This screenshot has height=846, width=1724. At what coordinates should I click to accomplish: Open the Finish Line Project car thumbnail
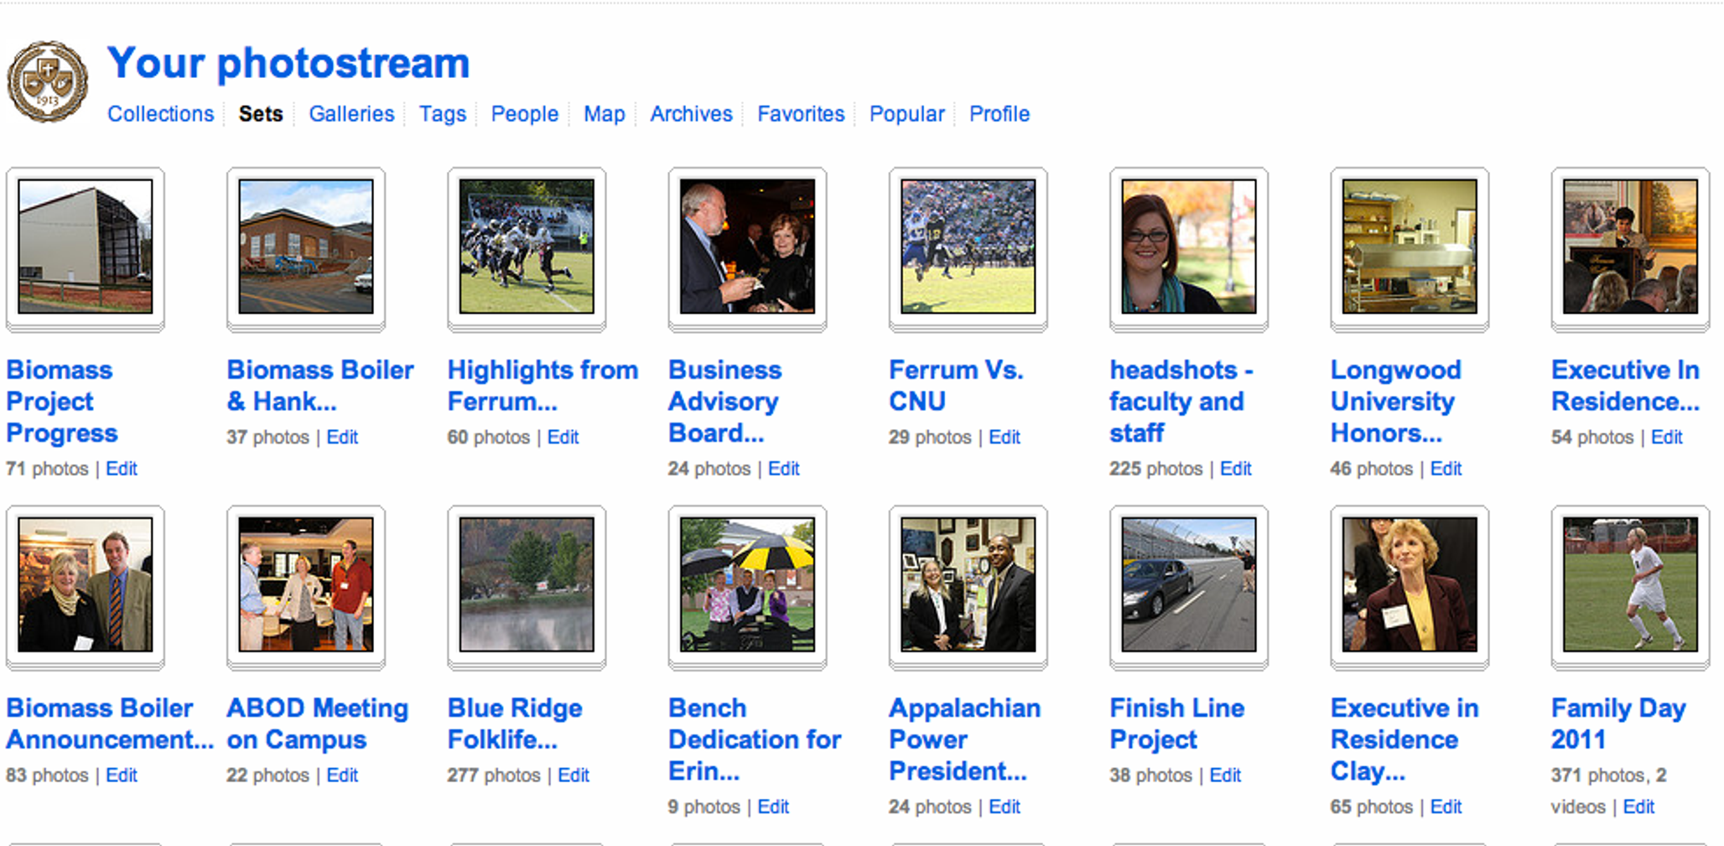[1189, 584]
